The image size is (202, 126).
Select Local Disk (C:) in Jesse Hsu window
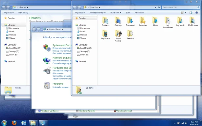[x=86, y=48]
